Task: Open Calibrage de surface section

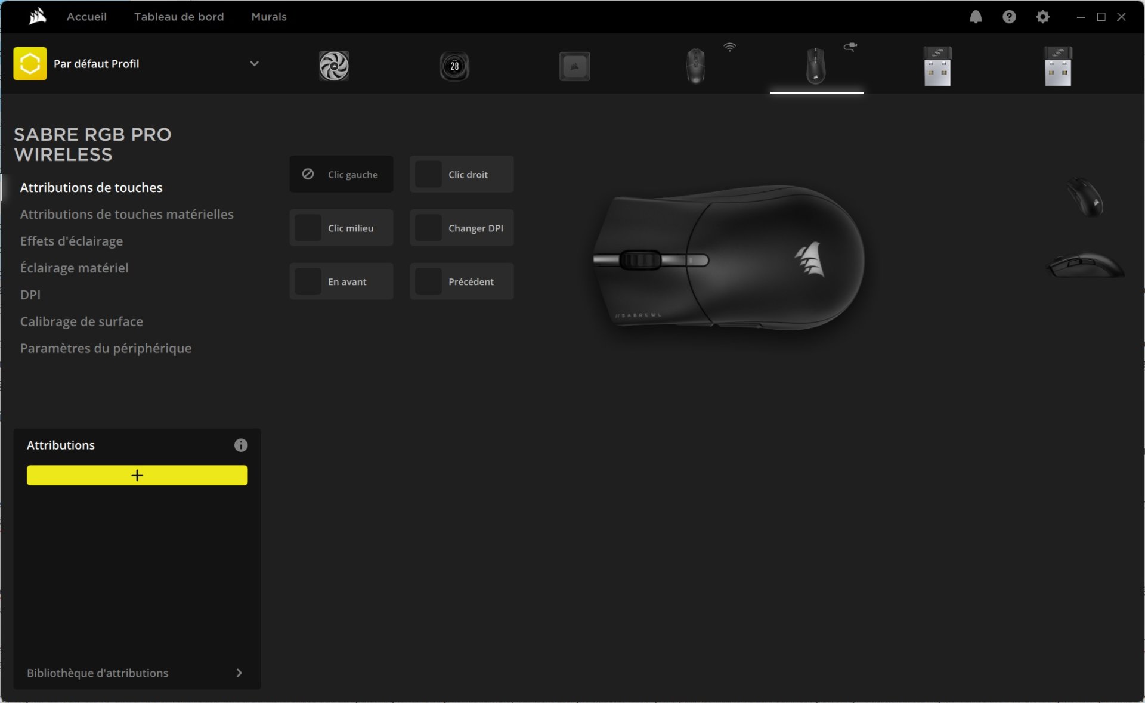Action: [82, 321]
